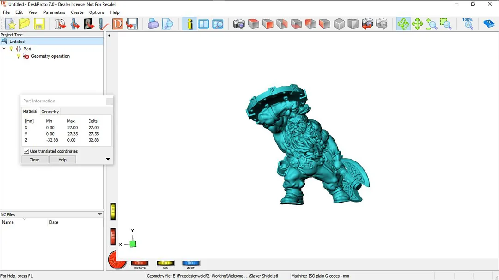The height and width of the screenshot is (280, 499).
Task: Select Geometry operation in the tree
Action: point(50,56)
